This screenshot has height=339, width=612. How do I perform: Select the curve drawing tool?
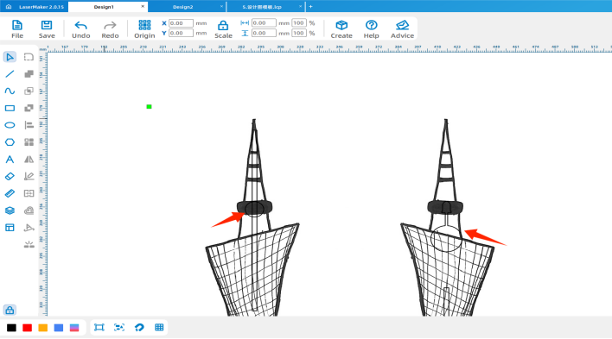(x=10, y=91)
